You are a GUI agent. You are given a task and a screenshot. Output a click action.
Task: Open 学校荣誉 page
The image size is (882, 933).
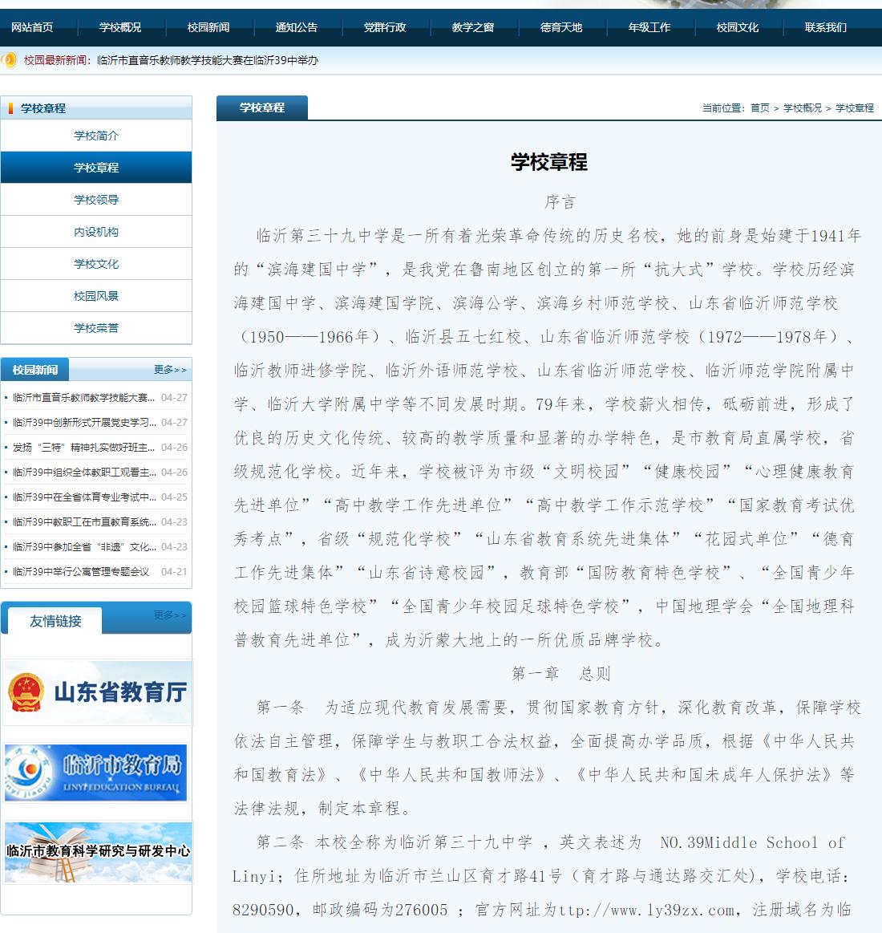96,327
